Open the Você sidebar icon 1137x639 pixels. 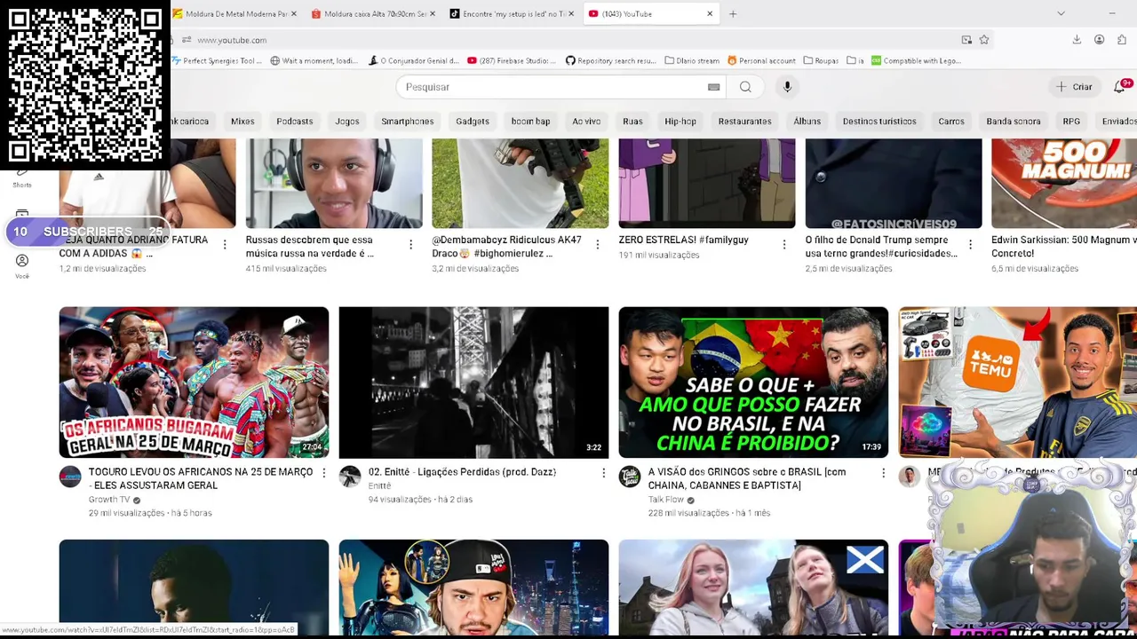(22, 265)
